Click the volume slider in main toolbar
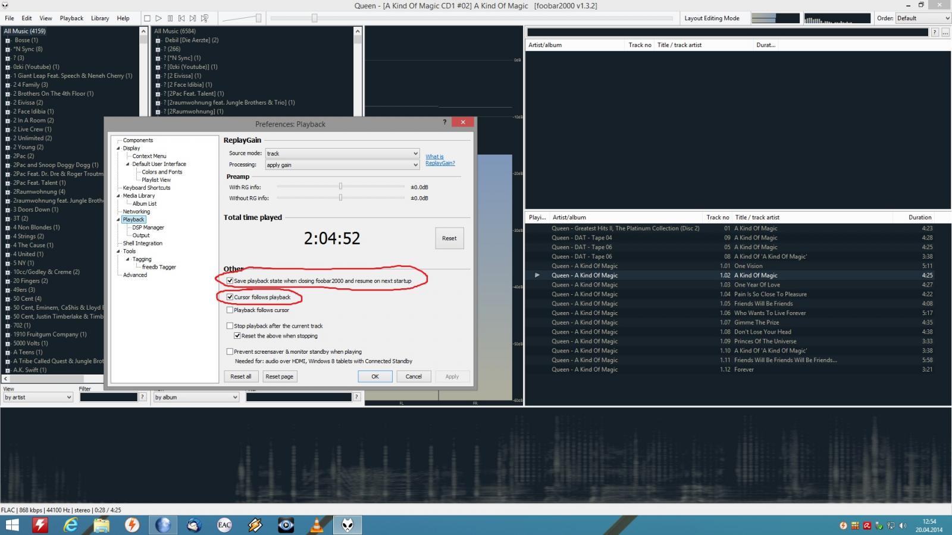952x535 pixels. (242, 18)
